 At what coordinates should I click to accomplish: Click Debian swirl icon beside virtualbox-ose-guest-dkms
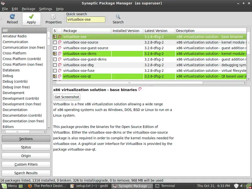click(60, 59)
